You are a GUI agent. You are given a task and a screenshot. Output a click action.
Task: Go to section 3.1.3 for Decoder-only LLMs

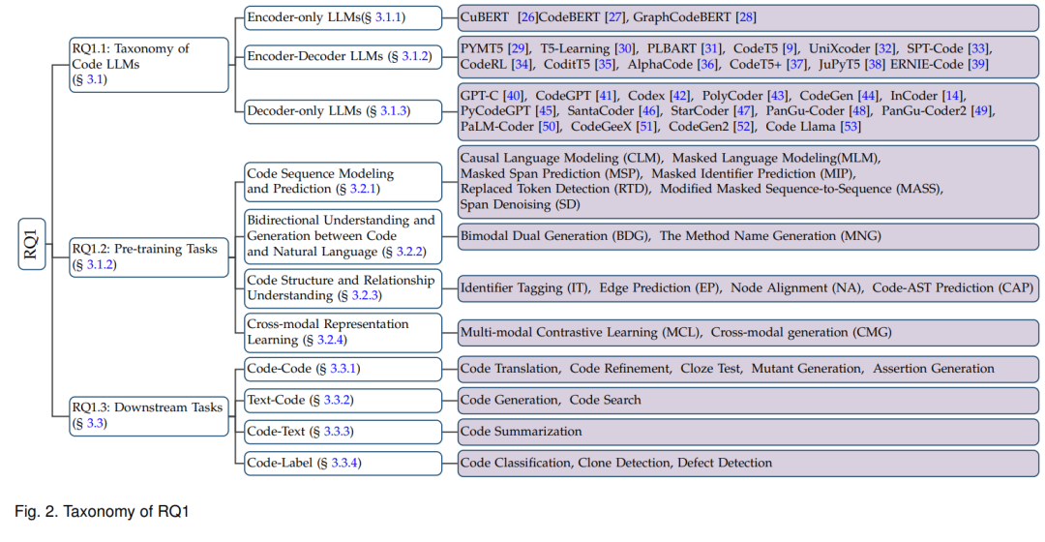(393, 111)
